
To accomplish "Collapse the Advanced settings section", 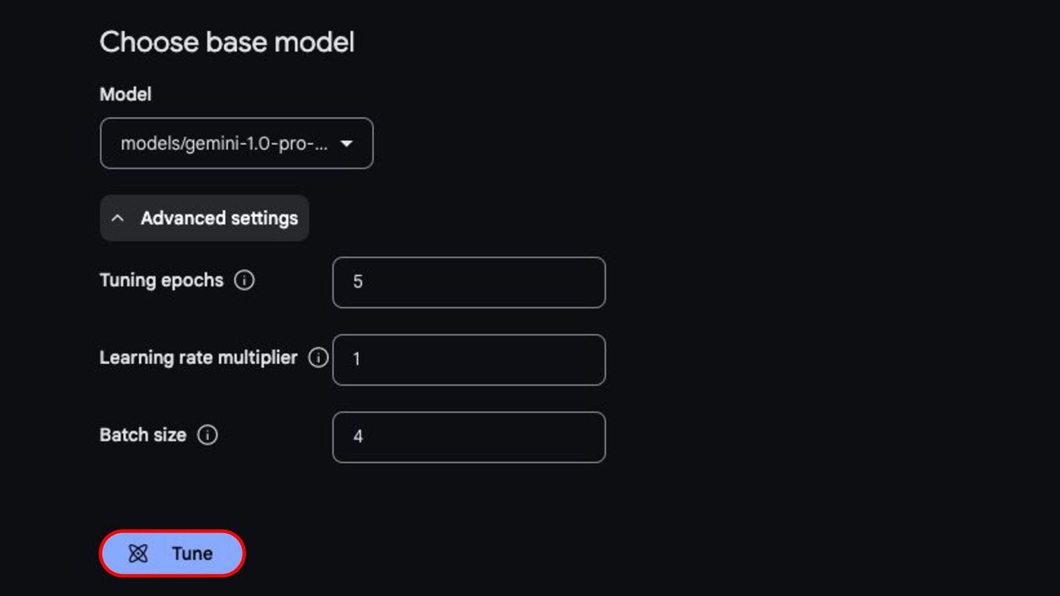I will 204,219.
